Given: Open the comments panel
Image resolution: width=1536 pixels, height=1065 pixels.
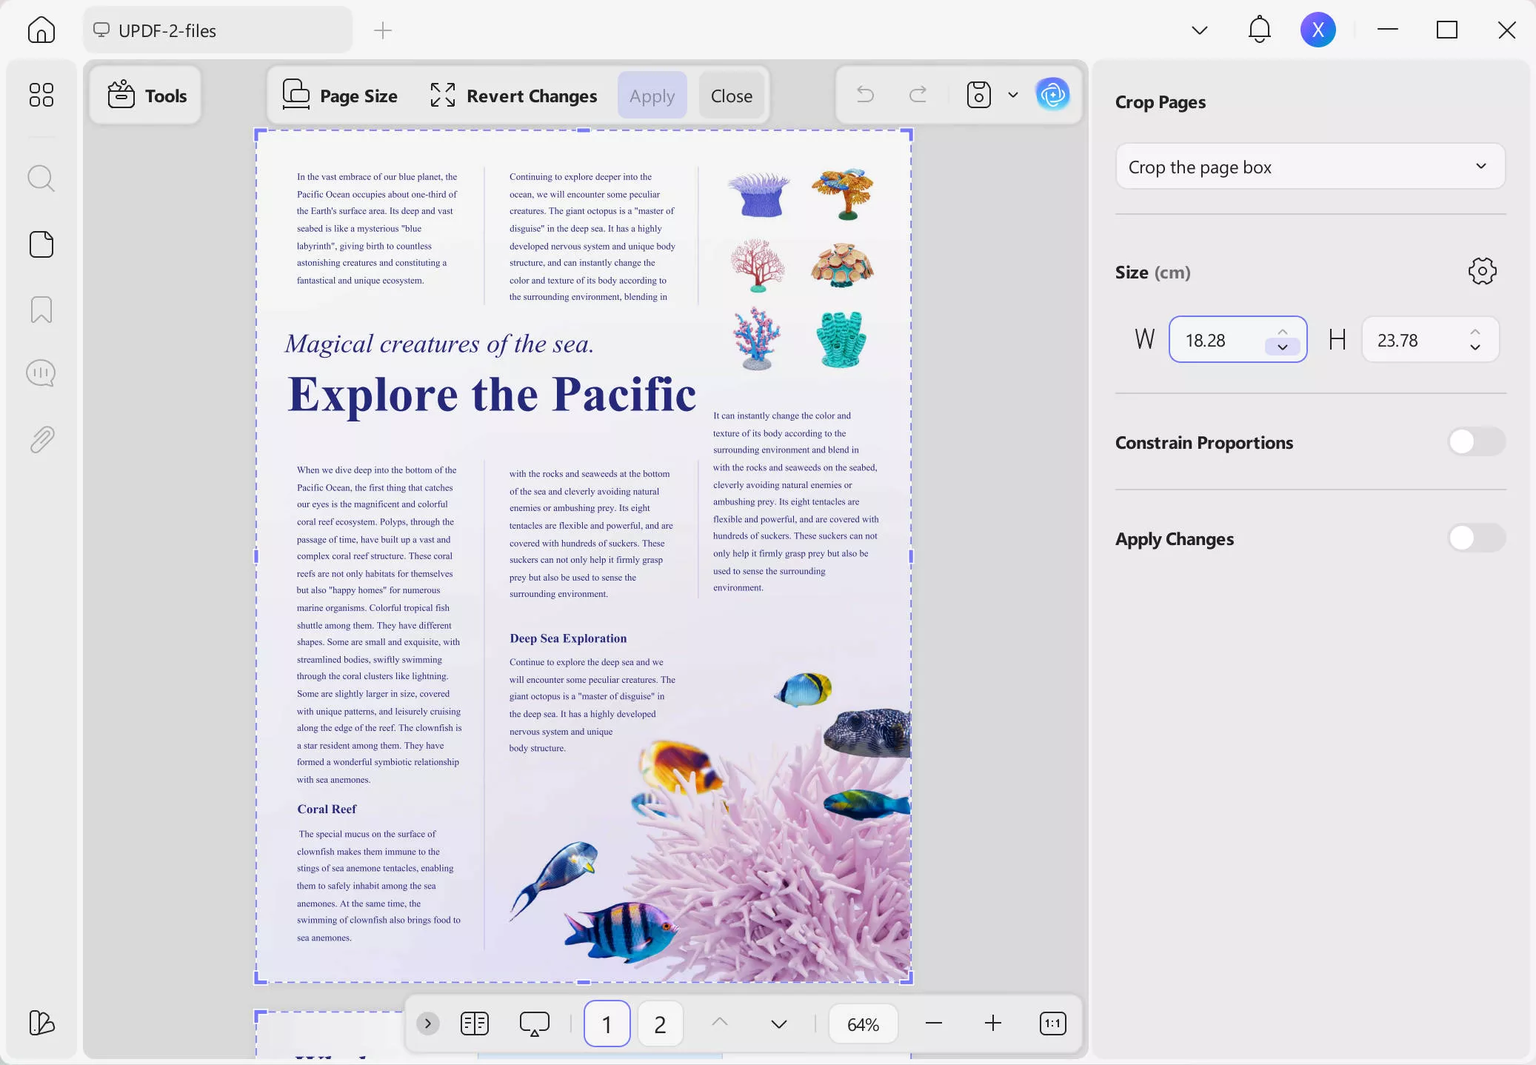Looking at the screenshot, I should tap(41, 373).
